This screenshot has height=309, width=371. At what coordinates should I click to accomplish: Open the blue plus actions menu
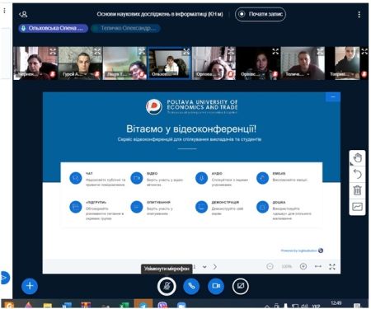tap(30, 286)
